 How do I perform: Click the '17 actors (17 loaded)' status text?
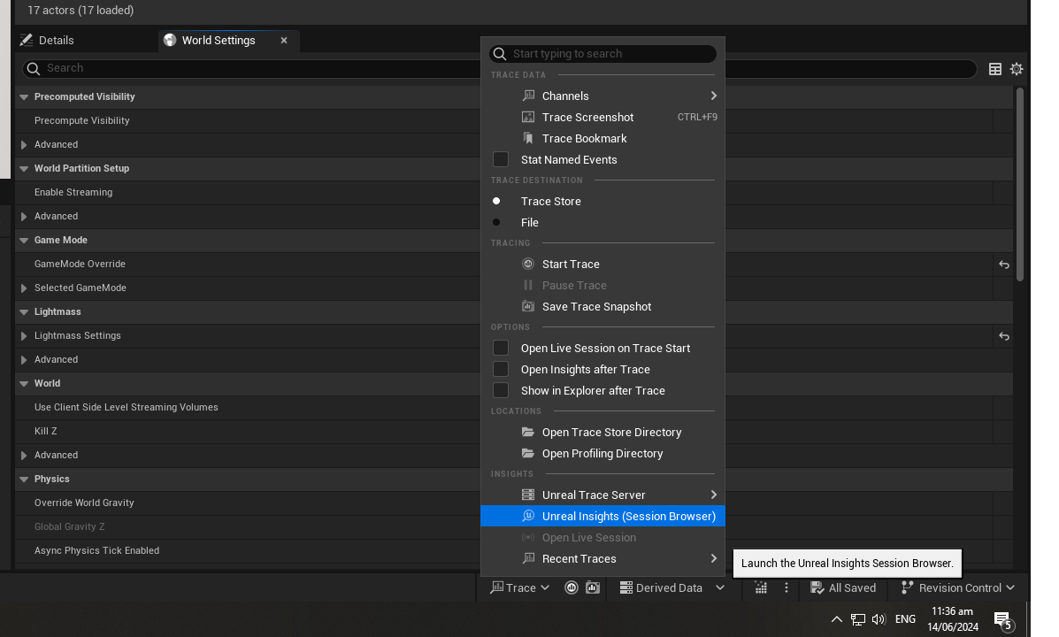[x=81, y=10]
